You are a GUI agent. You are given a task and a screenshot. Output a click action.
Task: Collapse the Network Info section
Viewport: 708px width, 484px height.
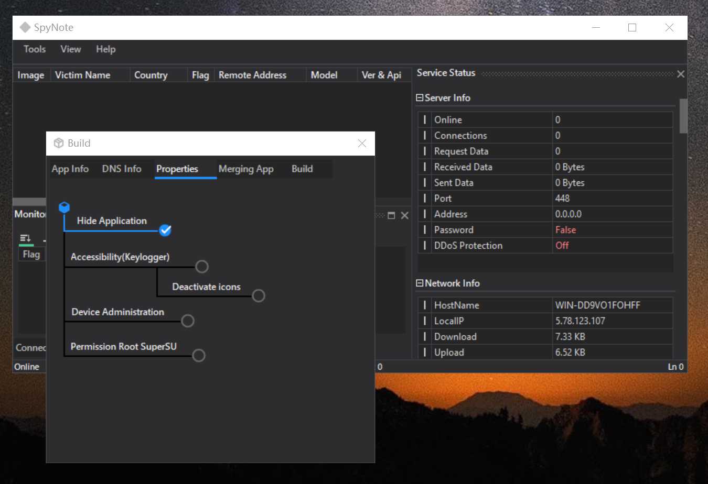point(420,283)
